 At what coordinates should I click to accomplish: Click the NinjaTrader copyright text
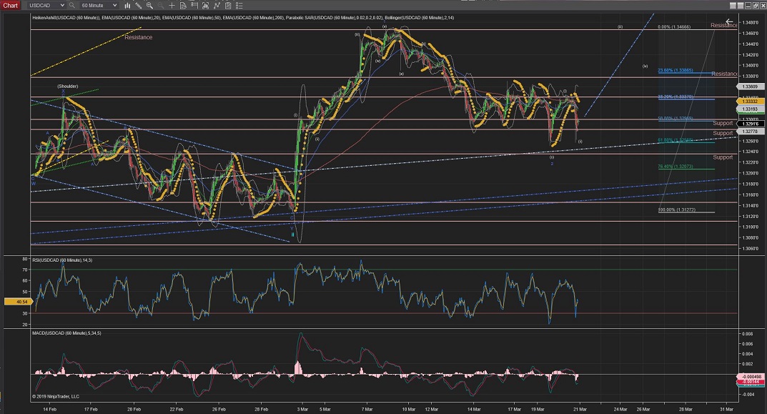tap(56, 395)
